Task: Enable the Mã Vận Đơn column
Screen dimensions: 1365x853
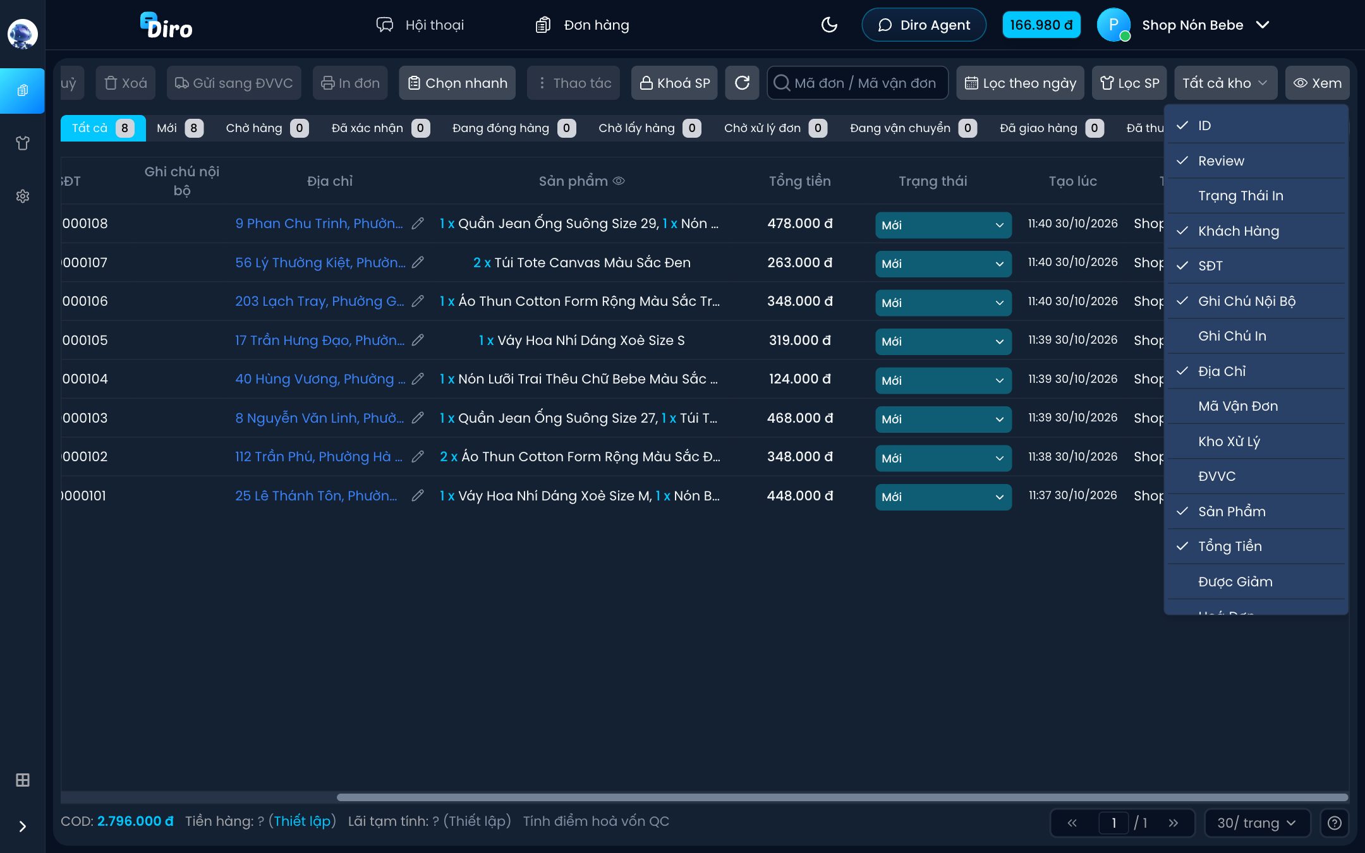Action: click(1256, 406)
